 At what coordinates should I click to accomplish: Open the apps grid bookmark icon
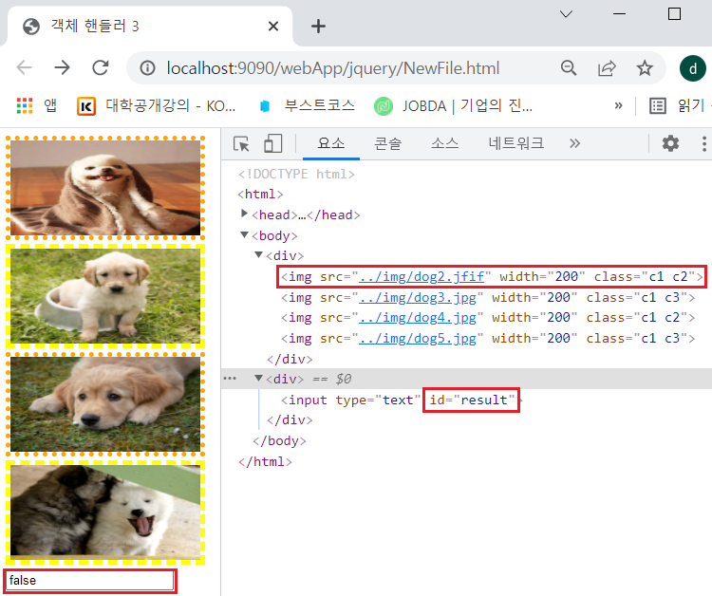pos(25,105)
